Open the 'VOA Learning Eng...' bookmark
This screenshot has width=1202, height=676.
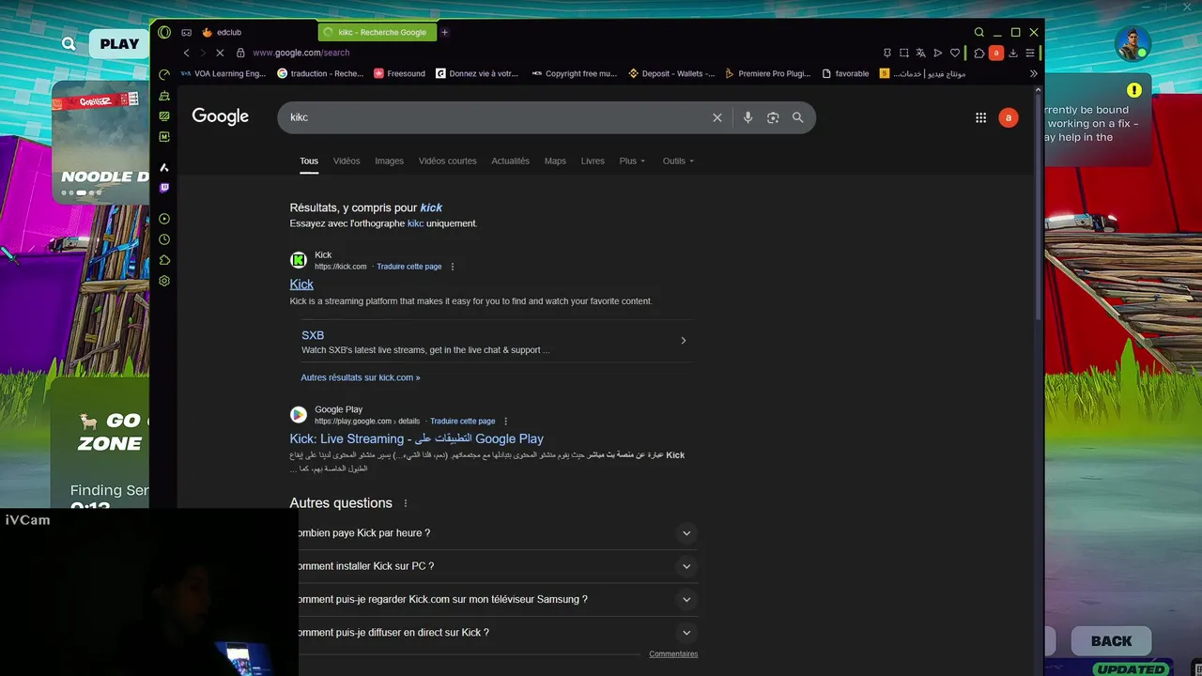pyautogui.click(x=223, y=73)
